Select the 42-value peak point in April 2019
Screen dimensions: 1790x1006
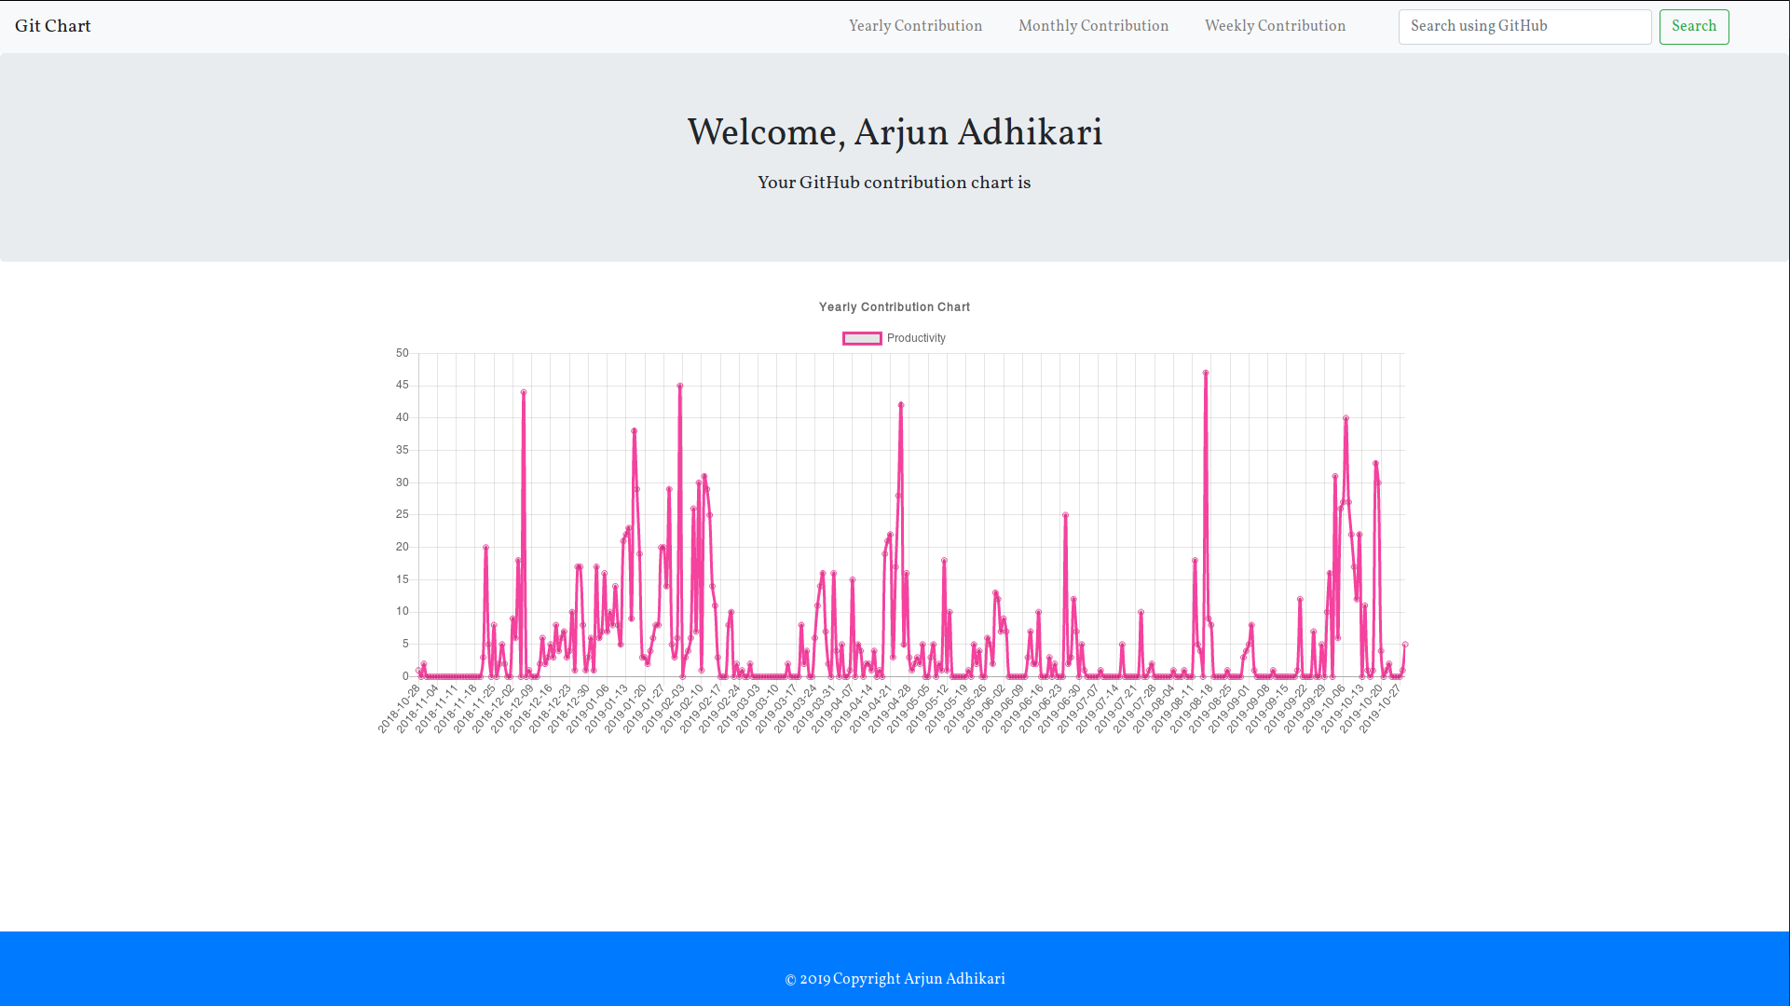click(x=901, y=405)
